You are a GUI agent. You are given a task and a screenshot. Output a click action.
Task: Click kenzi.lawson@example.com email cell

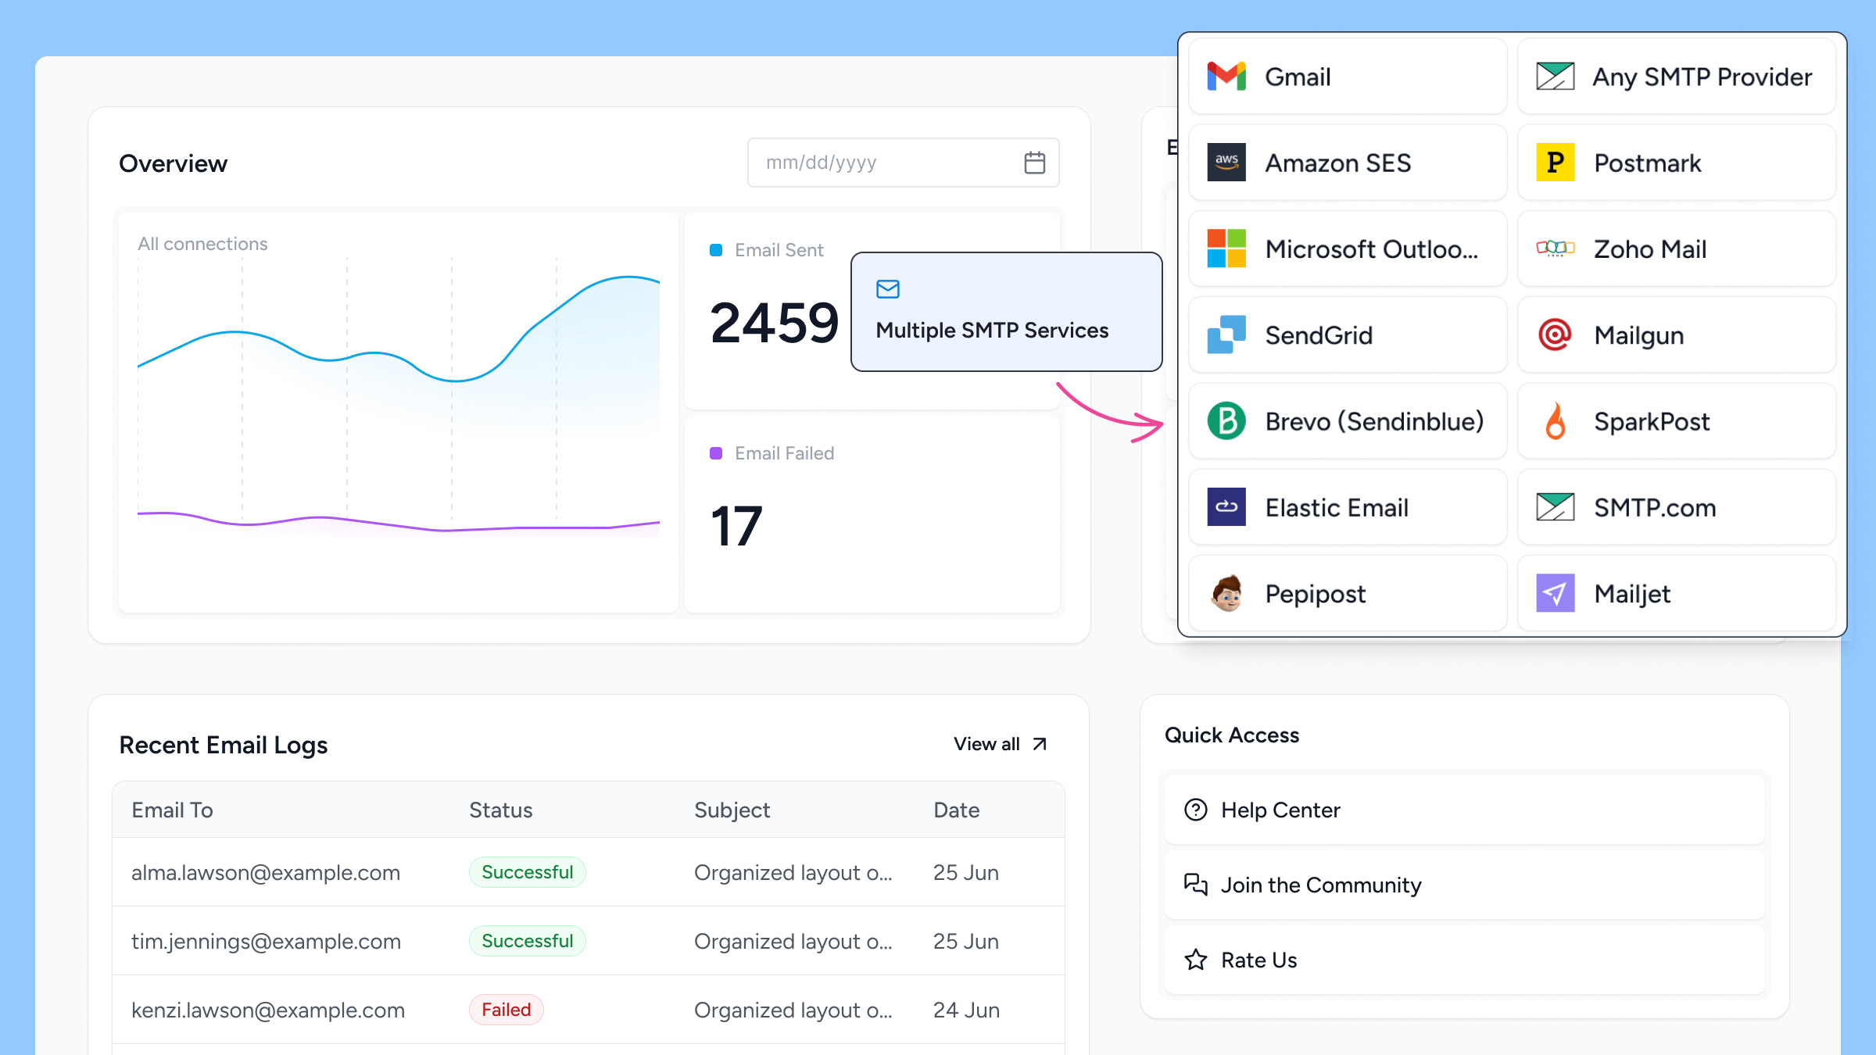268,1010
